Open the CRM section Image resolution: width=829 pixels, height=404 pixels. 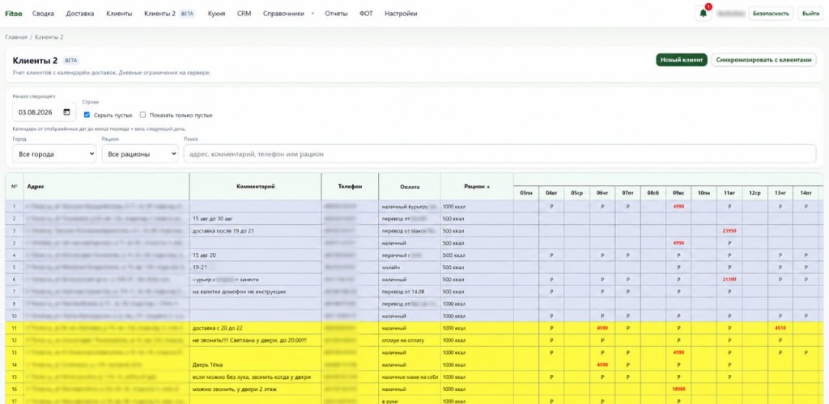pos(244,14)
